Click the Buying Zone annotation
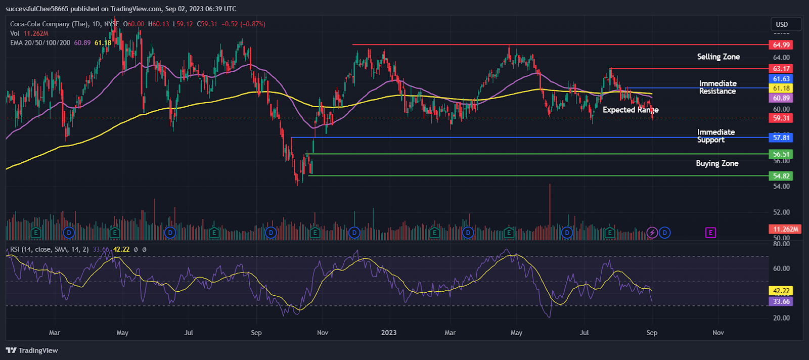Image resolution: width=809 pixels, height=360 pixels. click(x=717, y=163)
